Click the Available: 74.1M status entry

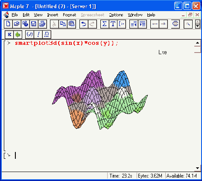coord(182,176)
